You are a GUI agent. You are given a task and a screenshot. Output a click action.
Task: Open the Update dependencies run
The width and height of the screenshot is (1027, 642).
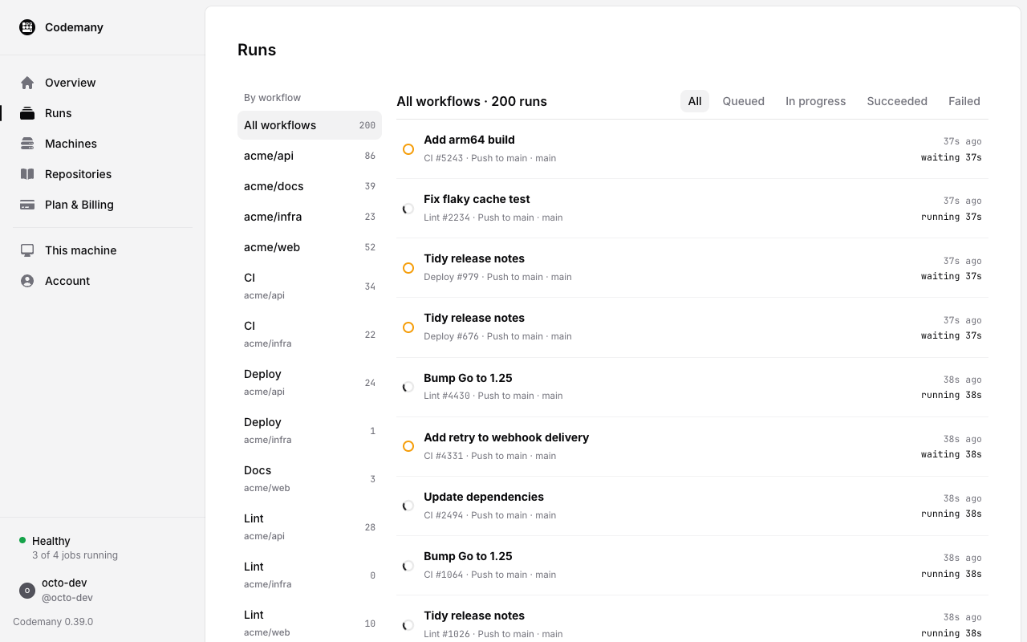point(692,506)
